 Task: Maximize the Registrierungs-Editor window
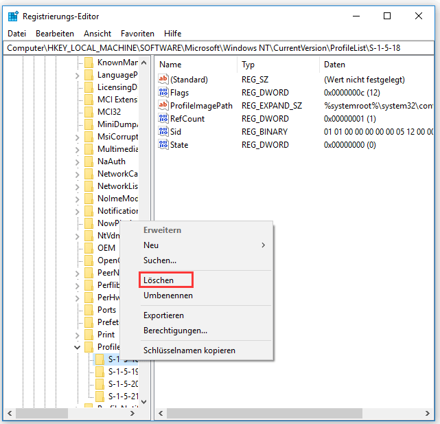pos(387,16)
